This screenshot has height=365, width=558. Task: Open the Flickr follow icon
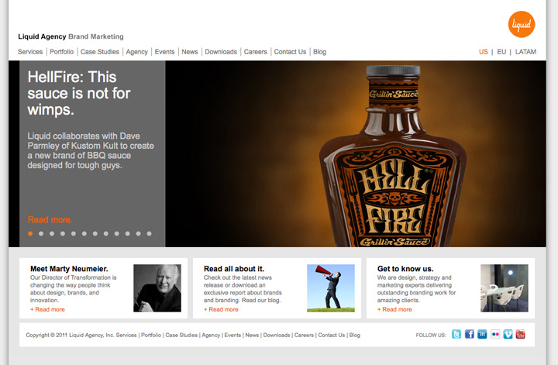tap(495, 334)
